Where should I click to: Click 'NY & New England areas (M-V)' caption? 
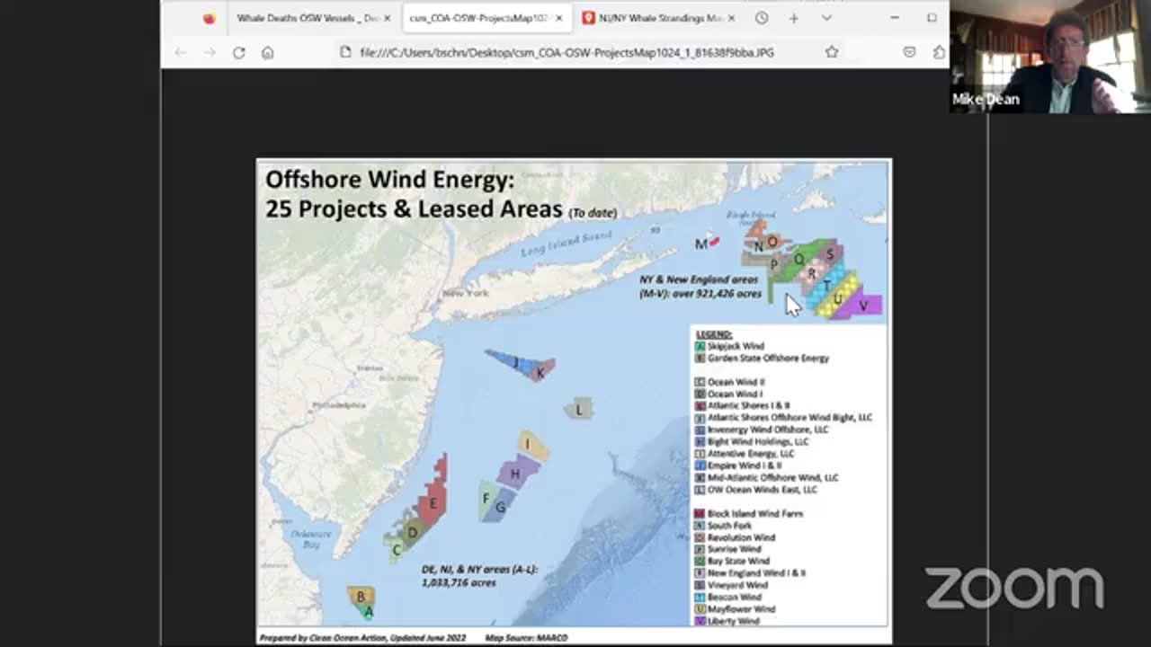[x=700, y=287]
